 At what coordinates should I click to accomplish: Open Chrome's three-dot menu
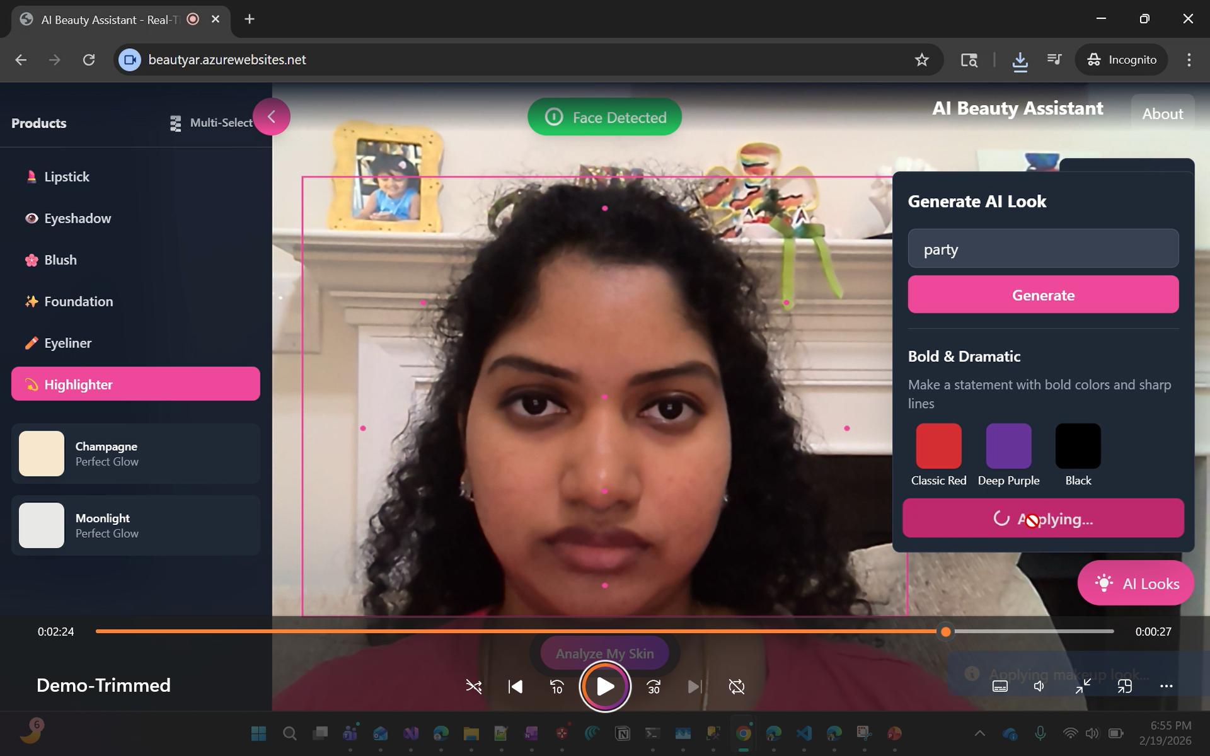tap(1189, 60)
